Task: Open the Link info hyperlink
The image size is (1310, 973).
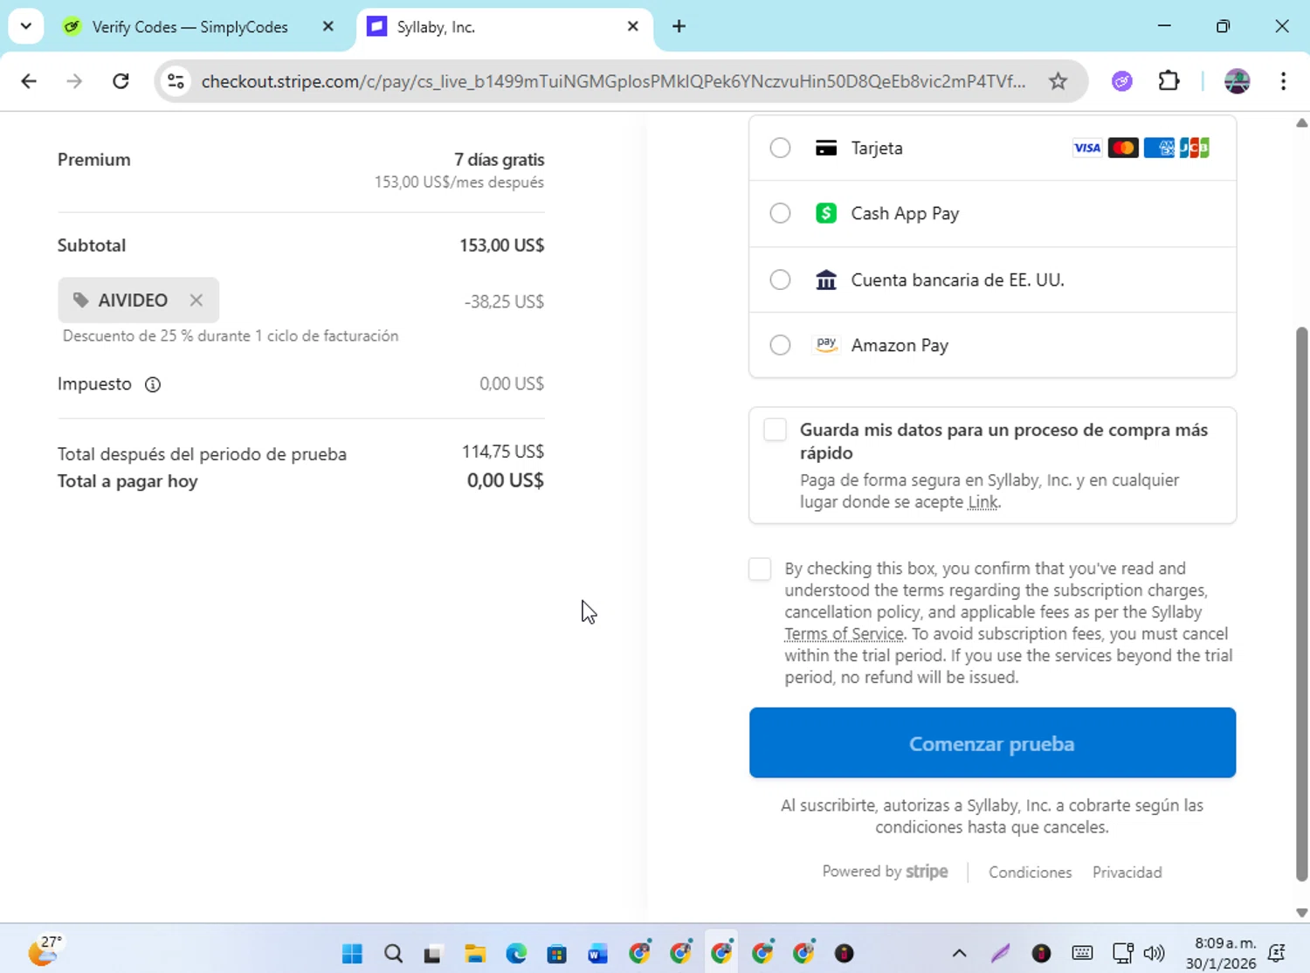Action: (982, 502)
